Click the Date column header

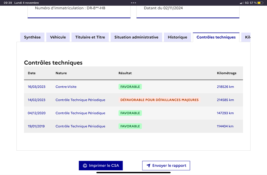pyautogui.click(x=32, y=73)
